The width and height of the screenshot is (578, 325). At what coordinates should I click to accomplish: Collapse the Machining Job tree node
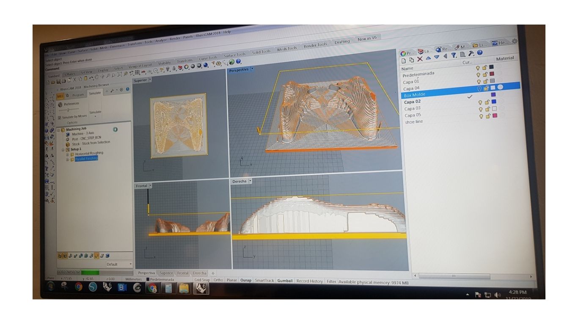point(58,130)
